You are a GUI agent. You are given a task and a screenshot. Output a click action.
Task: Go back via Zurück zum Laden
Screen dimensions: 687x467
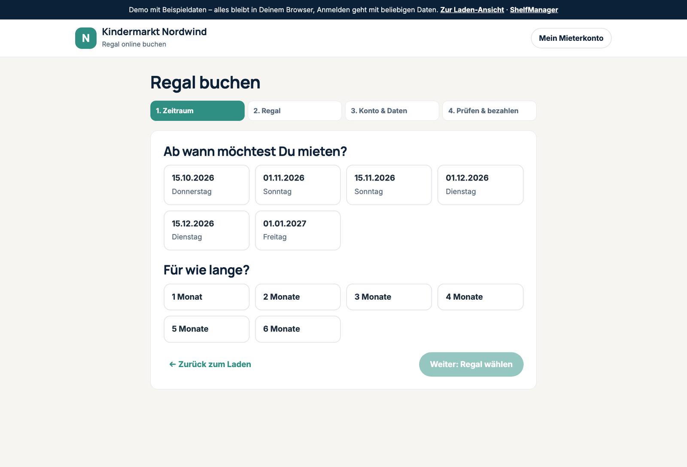210,364
